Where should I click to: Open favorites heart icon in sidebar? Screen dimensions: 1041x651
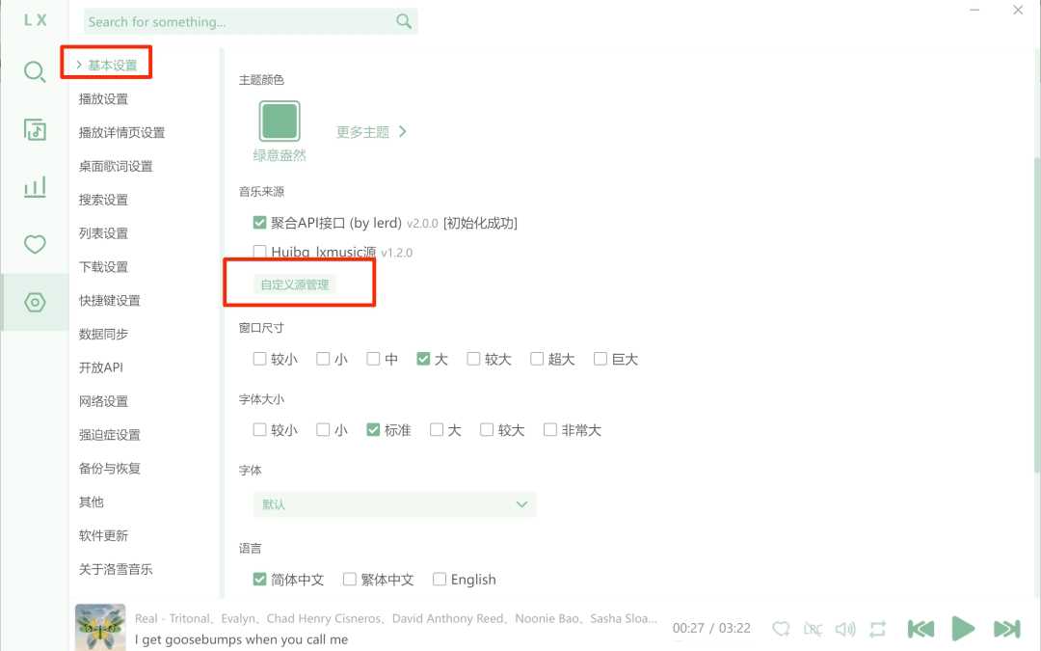click(x=35, y=244)
